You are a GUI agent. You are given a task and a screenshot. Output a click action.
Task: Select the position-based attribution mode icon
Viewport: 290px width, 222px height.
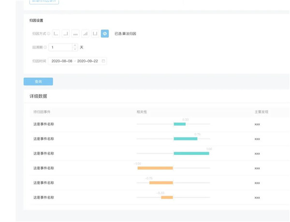pos(95,34)
